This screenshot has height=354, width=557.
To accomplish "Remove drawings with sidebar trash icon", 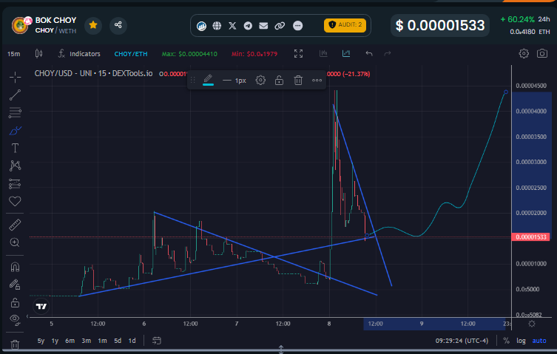I will click(x=15, y=344).
